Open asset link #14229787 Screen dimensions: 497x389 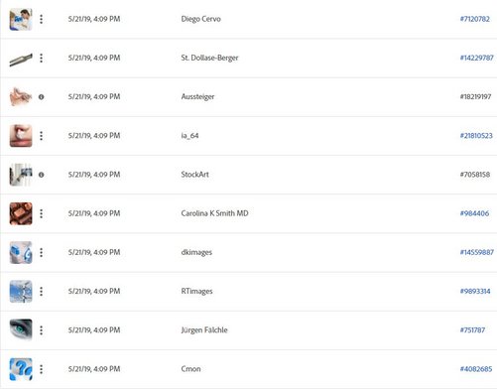click(x=476, y=58)
